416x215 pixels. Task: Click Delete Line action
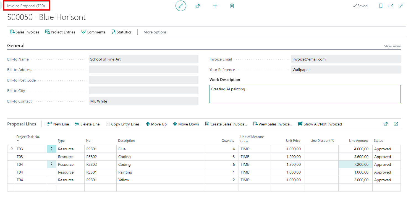87,124
